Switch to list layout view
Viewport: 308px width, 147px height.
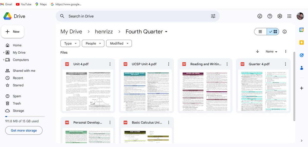(x=261, y=32)
